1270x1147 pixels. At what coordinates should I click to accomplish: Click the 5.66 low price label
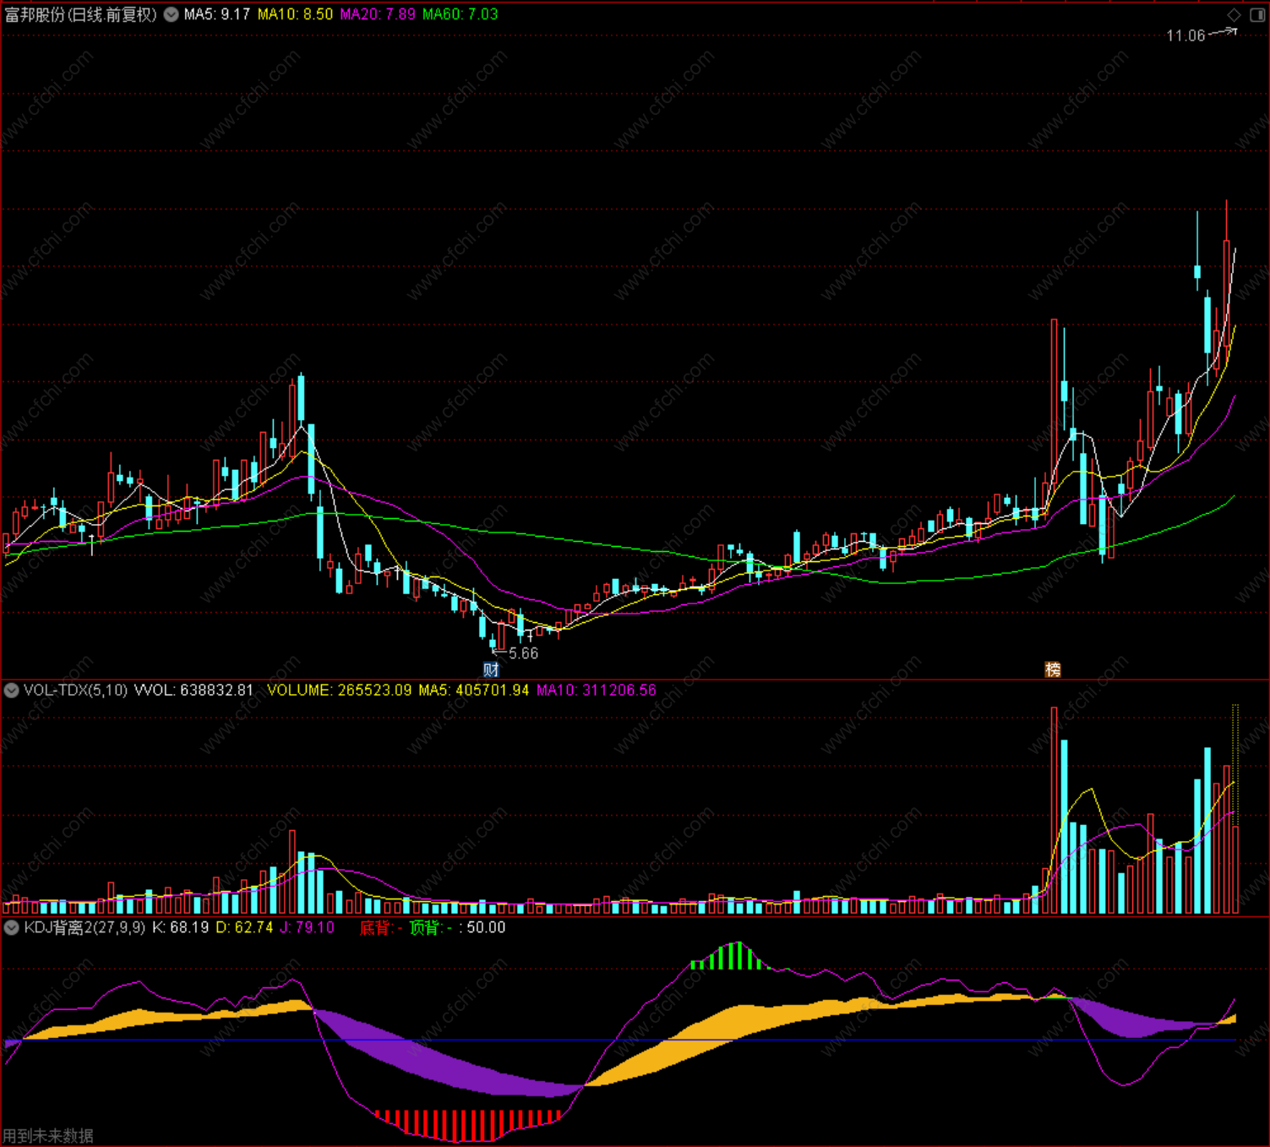[x=523, y=653]
